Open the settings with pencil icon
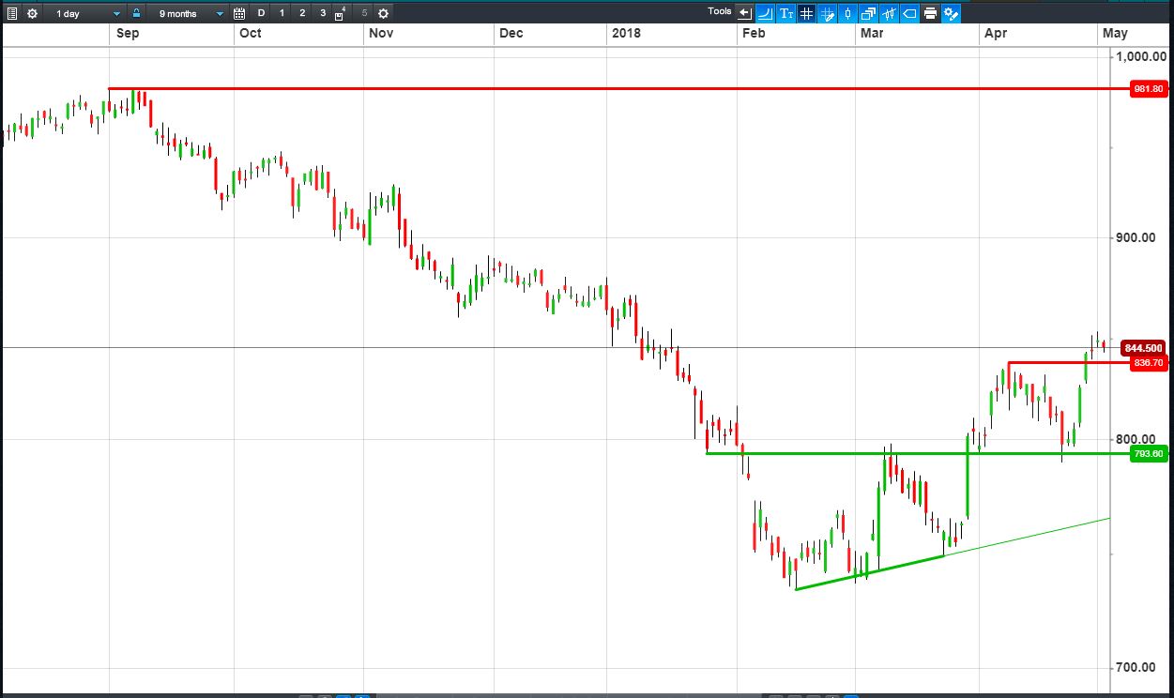1174x698 pixels. tap(952, 13)
